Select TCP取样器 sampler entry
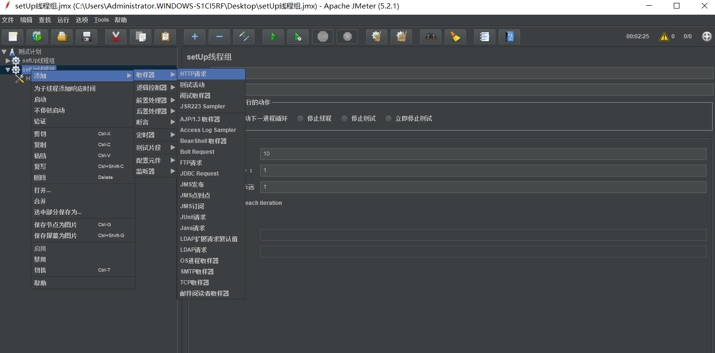The width and height of the screenshot is (715, 353). coord(211,282)
